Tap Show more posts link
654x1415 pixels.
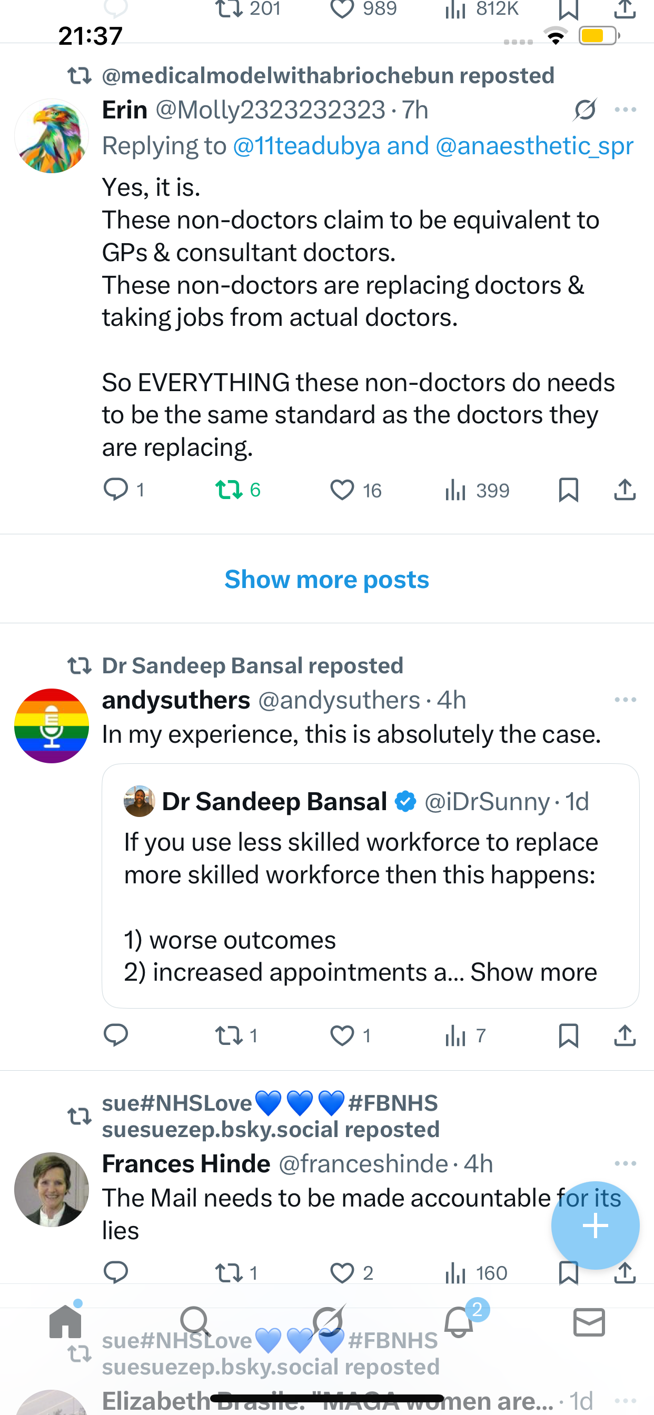pos(327,580)
